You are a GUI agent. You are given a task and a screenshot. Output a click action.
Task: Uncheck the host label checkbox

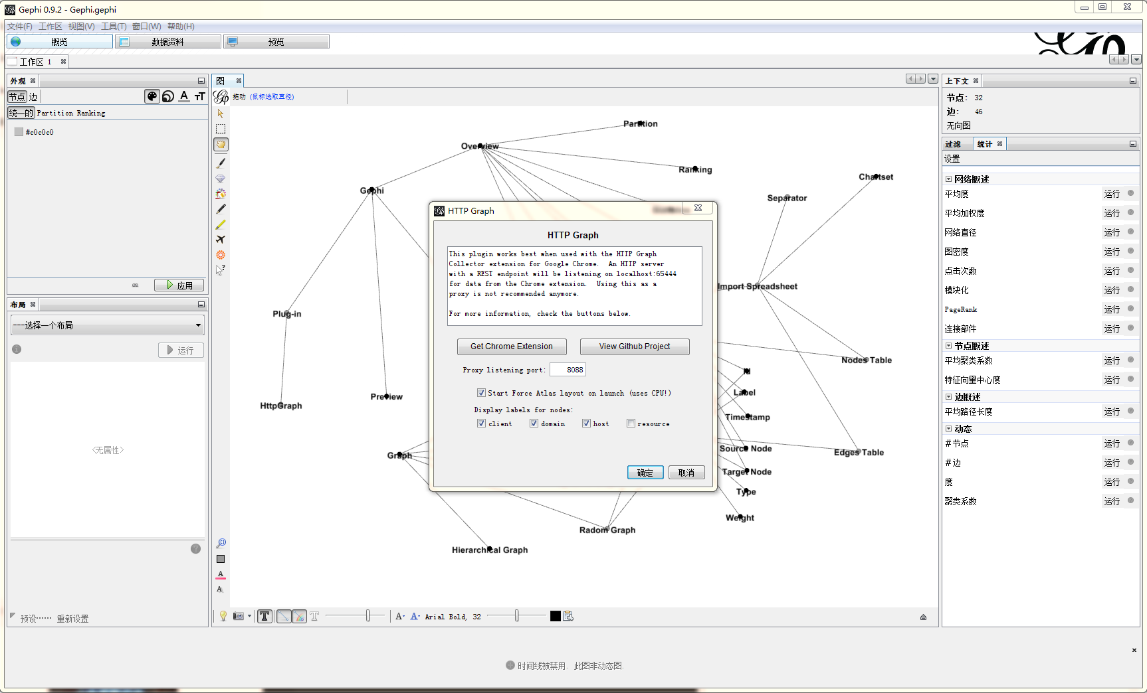586,424
